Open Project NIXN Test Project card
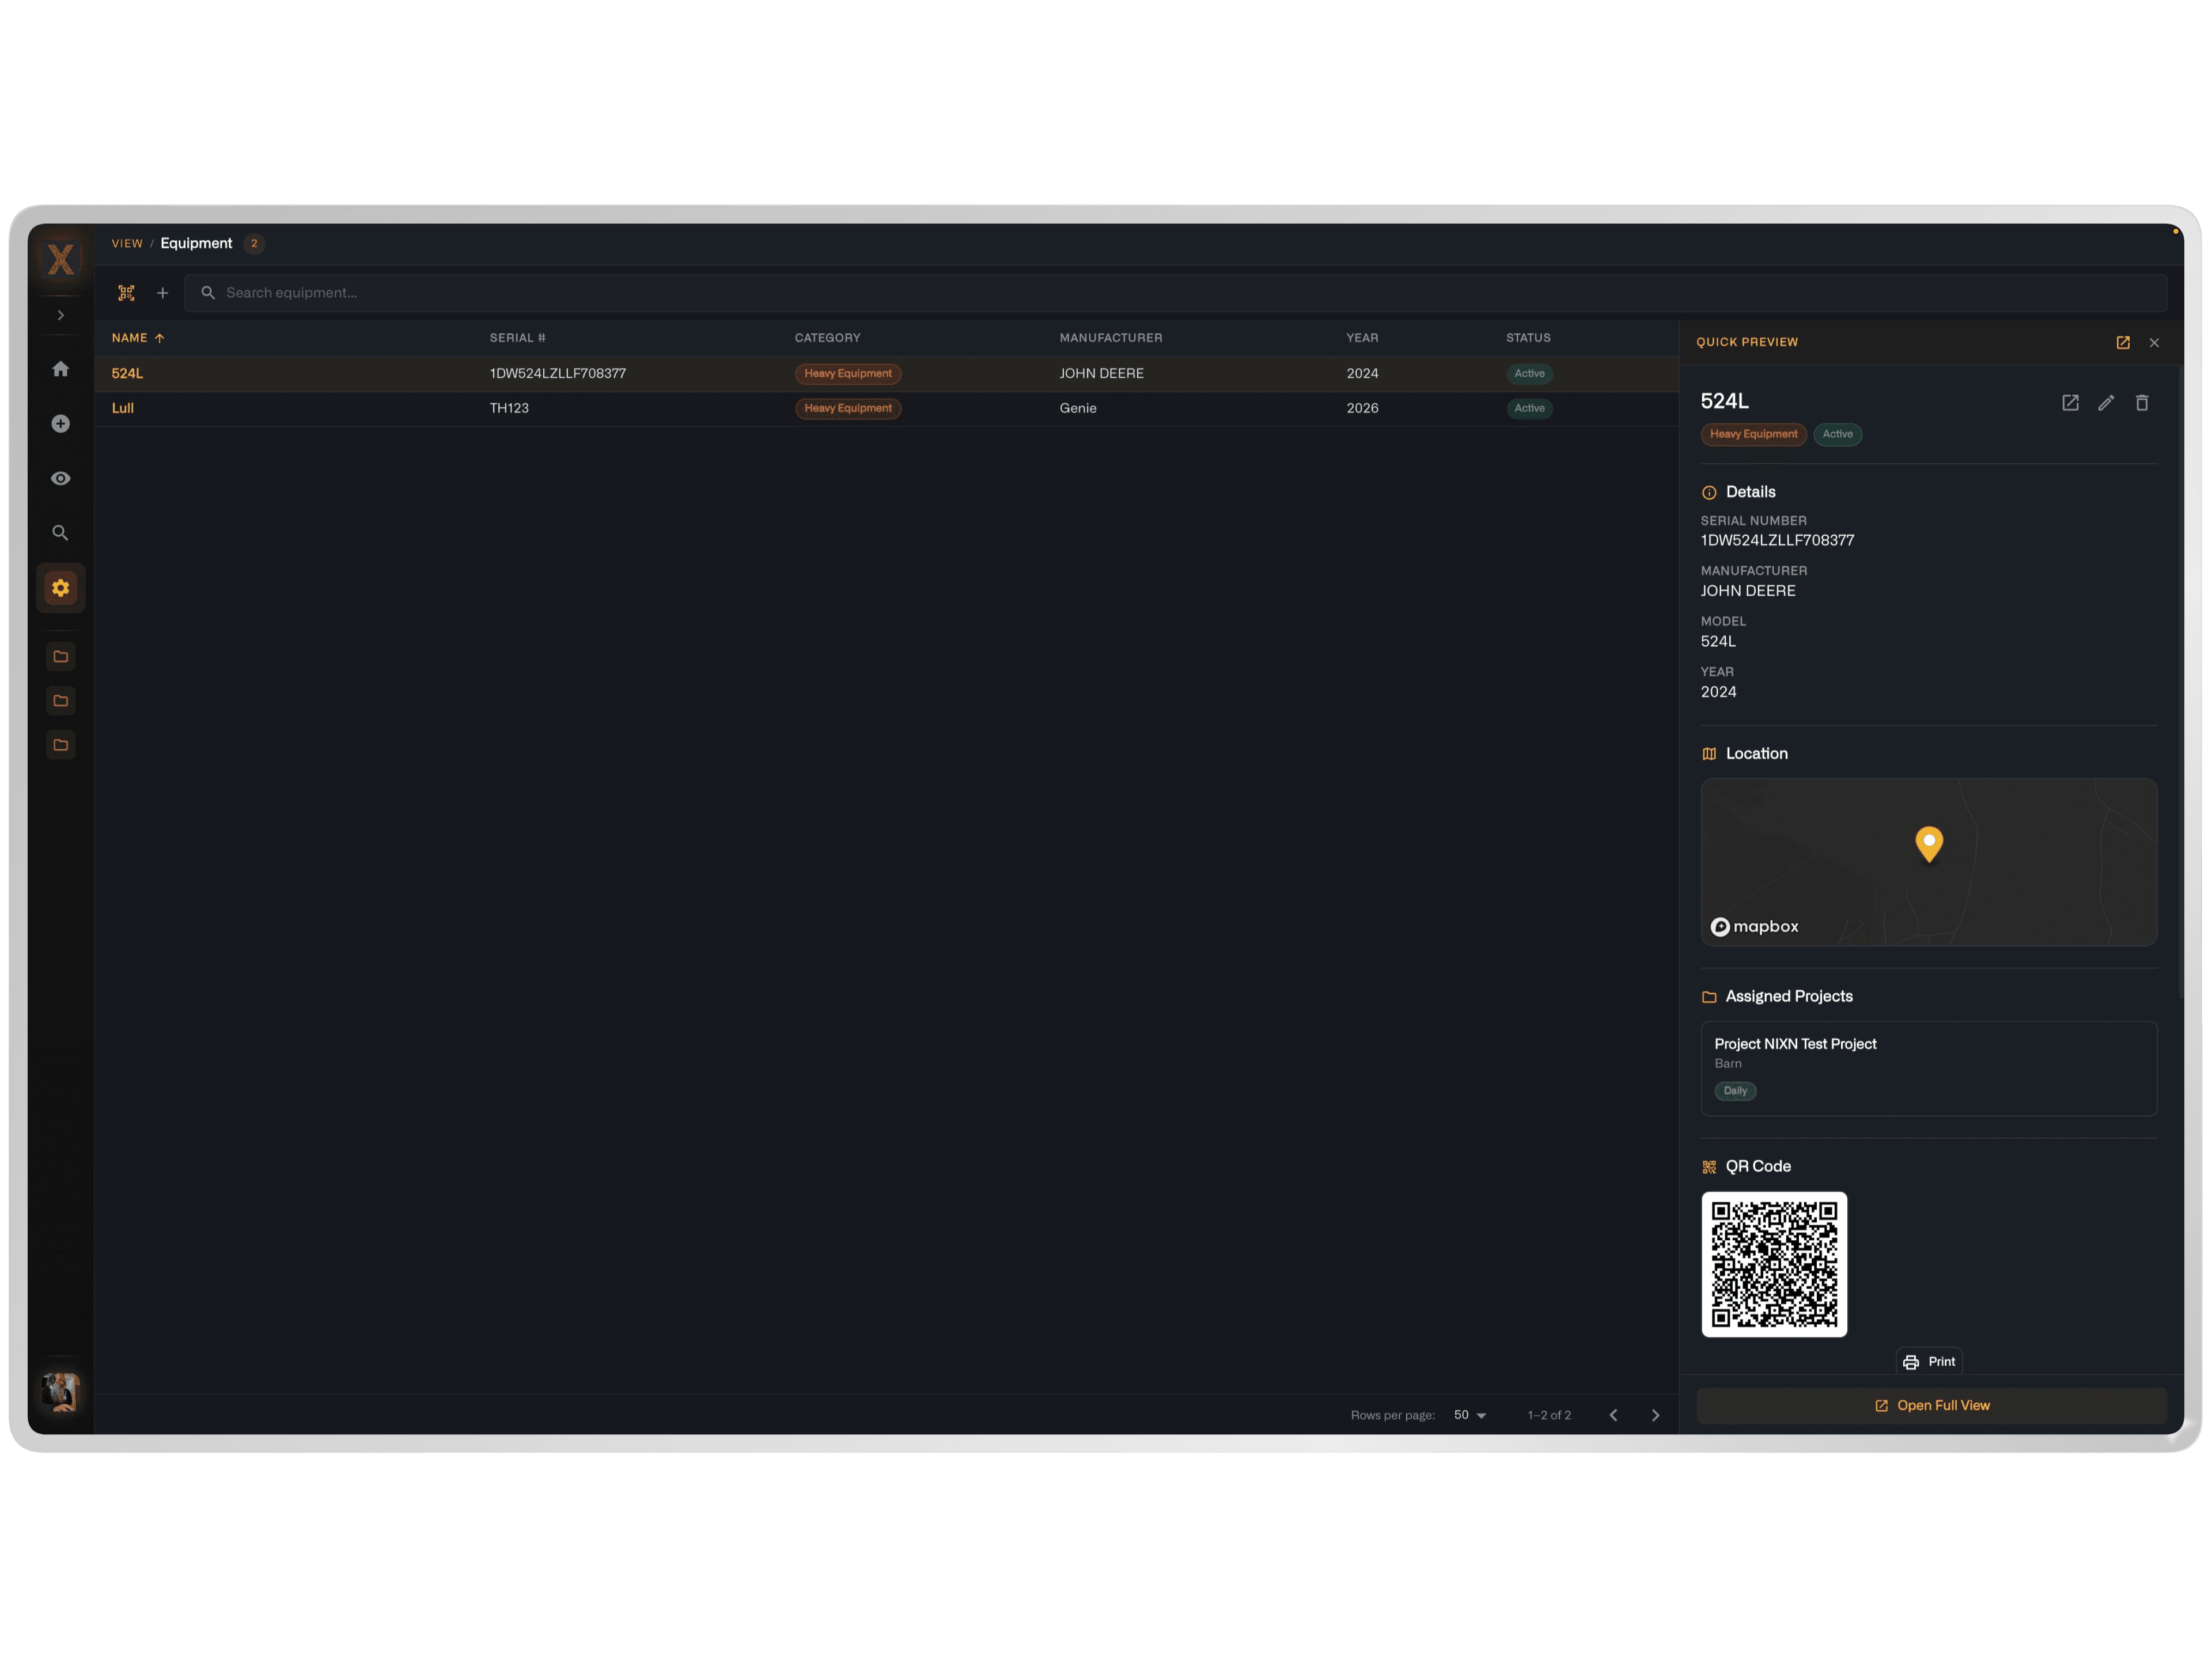This screenshot has width=2212, height=1659. pyautogui.click(x=1929, y=1069)
